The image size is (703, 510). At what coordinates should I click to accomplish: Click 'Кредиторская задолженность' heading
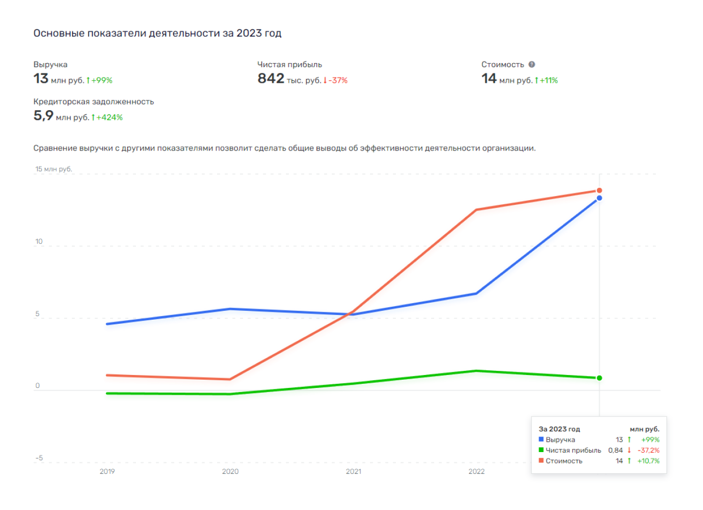[94, 102]
